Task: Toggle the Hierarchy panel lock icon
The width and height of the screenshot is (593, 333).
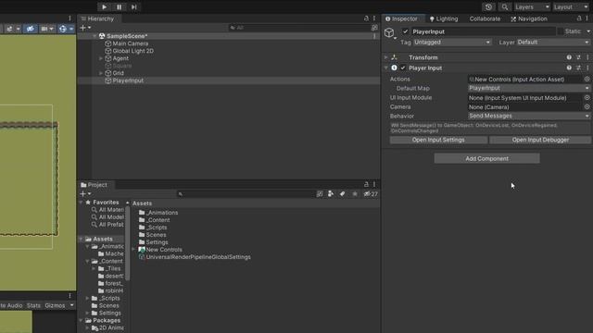Action: click(x=366, y=18)
